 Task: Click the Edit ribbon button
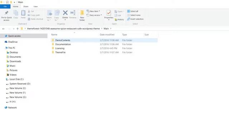click(x=118, y=15)
